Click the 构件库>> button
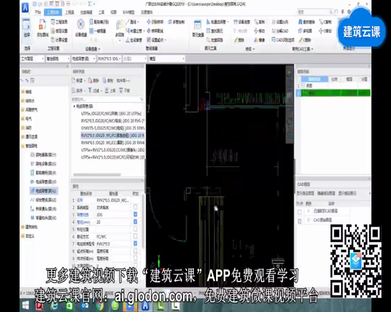 pos(123,80)
